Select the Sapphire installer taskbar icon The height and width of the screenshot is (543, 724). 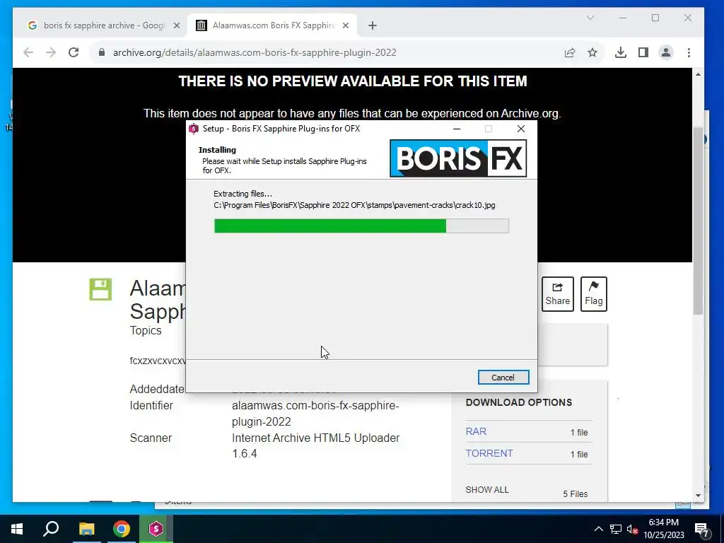[x=156, y=529]
